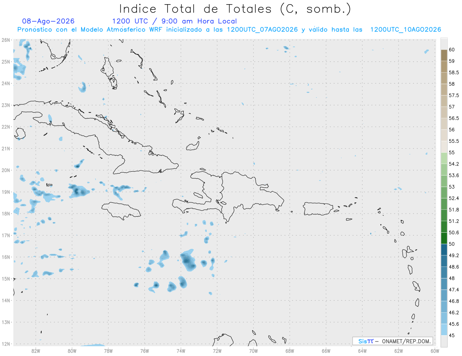Image resolution: width=462 pixels, height=356 pixels.
Task: Select the darkest green 50–50.6 colorbar swatch
Action: tap(444, 238)
